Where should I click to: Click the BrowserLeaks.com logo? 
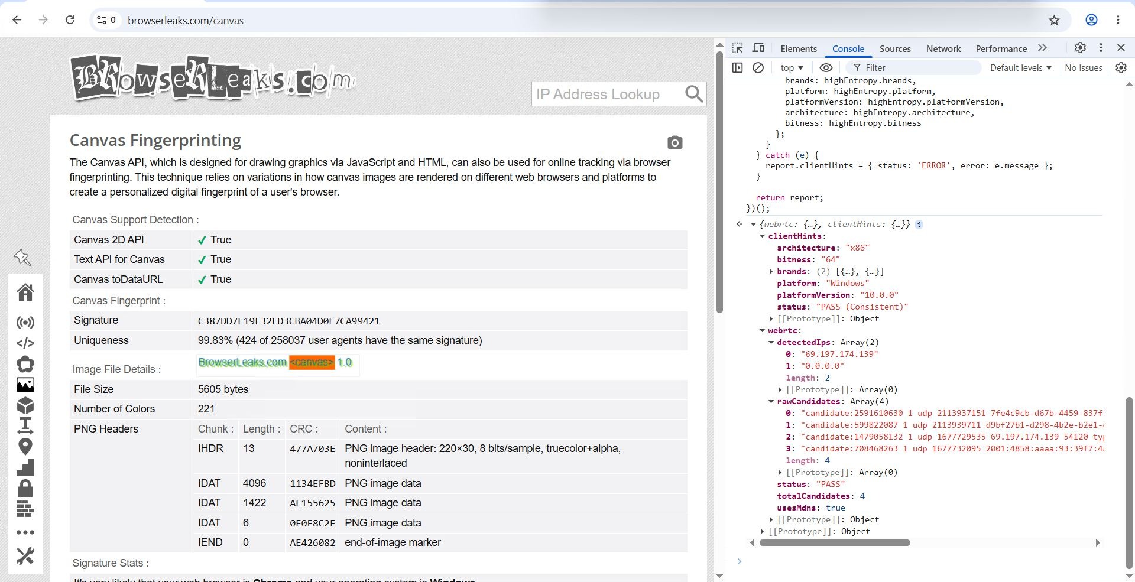point(213,79)
